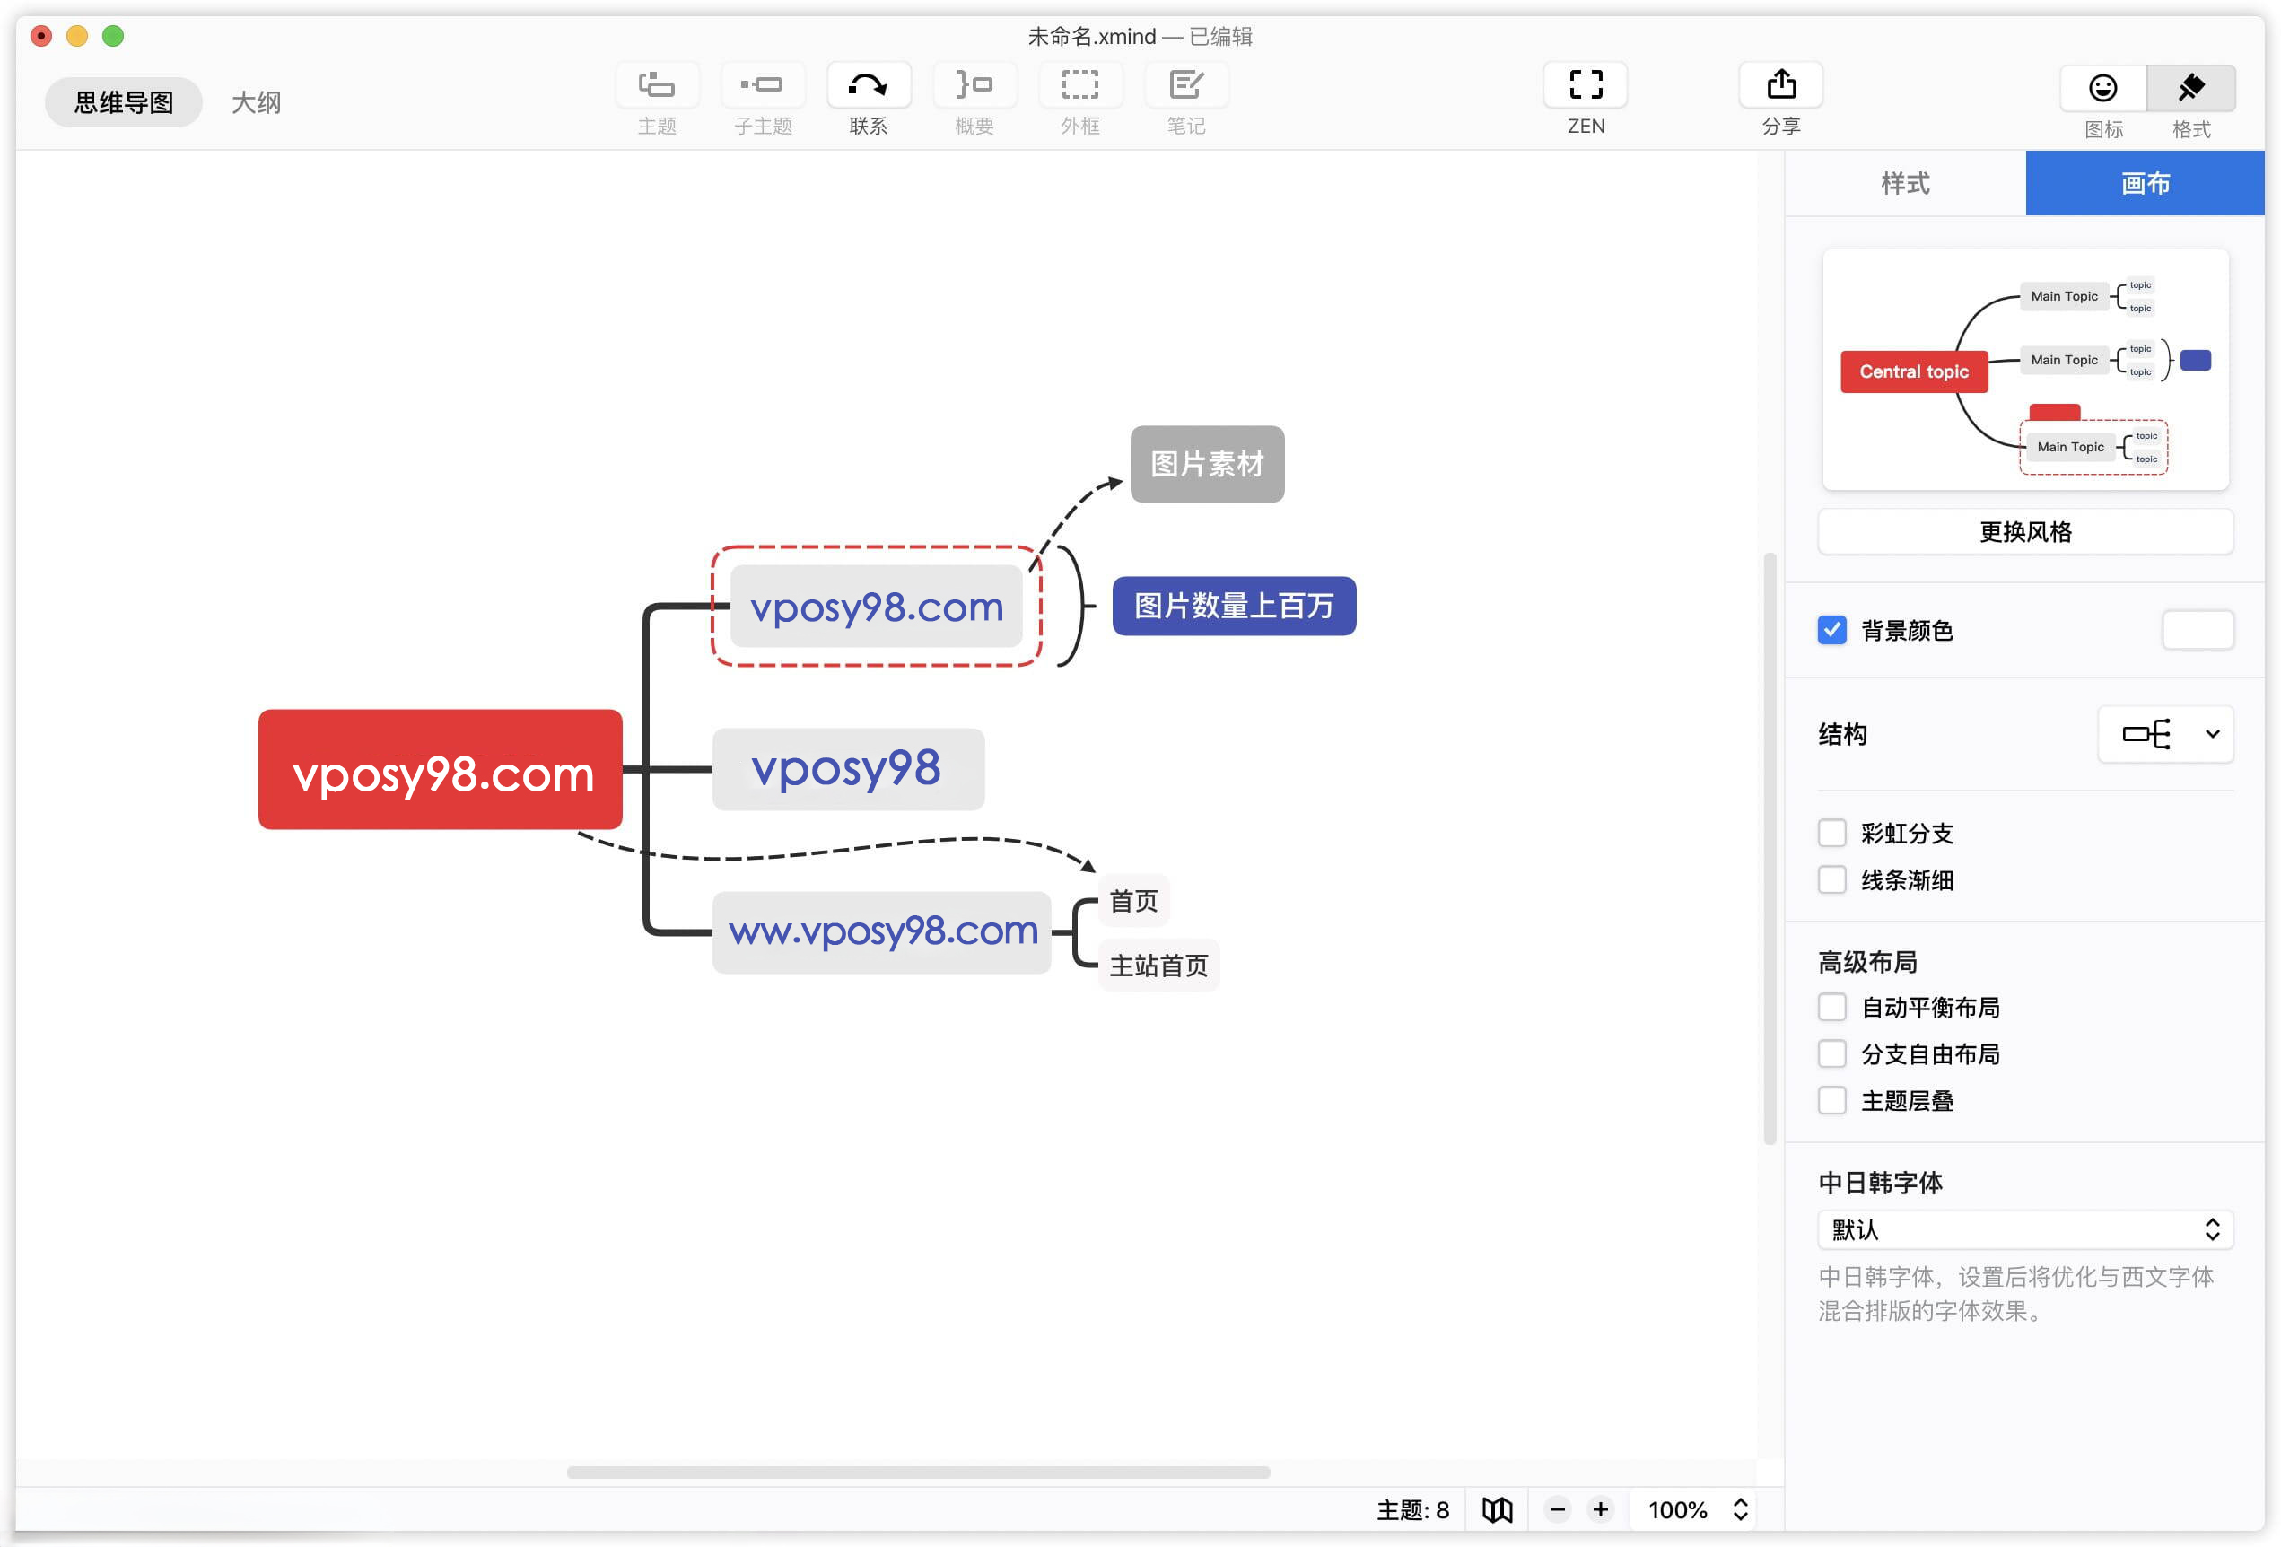Click the background color swatch

[2197, 630]
